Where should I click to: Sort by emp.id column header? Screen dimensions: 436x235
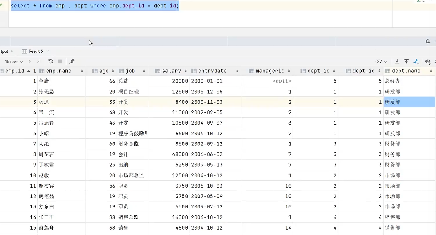tap(18, 71)
